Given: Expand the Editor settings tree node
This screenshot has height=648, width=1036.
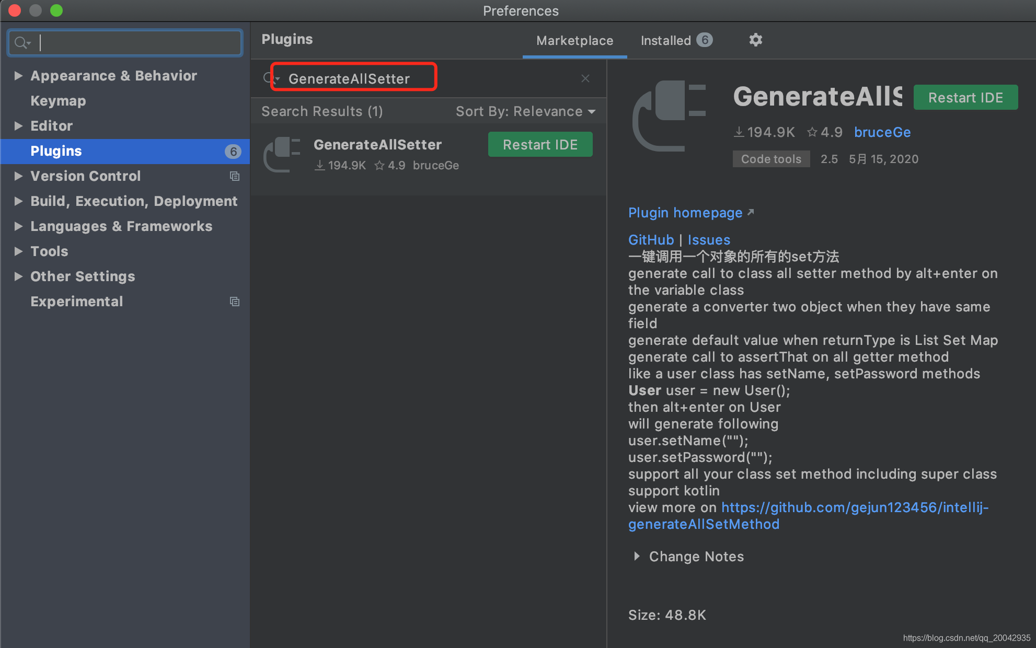Looking at the screenshot, I should pyautogui.click(x=18, y=126).
